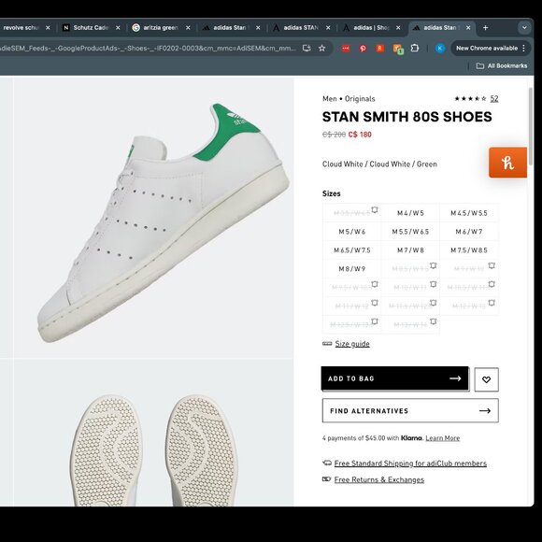Click notify bell for size M 10 / W 11

[x=433, y=284]
